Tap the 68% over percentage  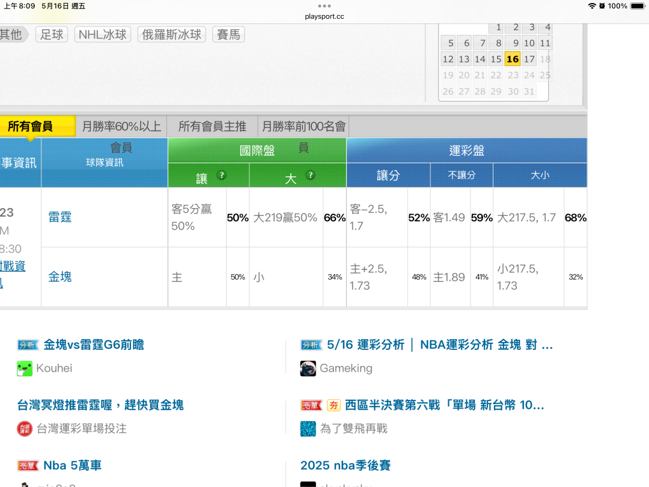pyautogui.click(x=575, y=218)
